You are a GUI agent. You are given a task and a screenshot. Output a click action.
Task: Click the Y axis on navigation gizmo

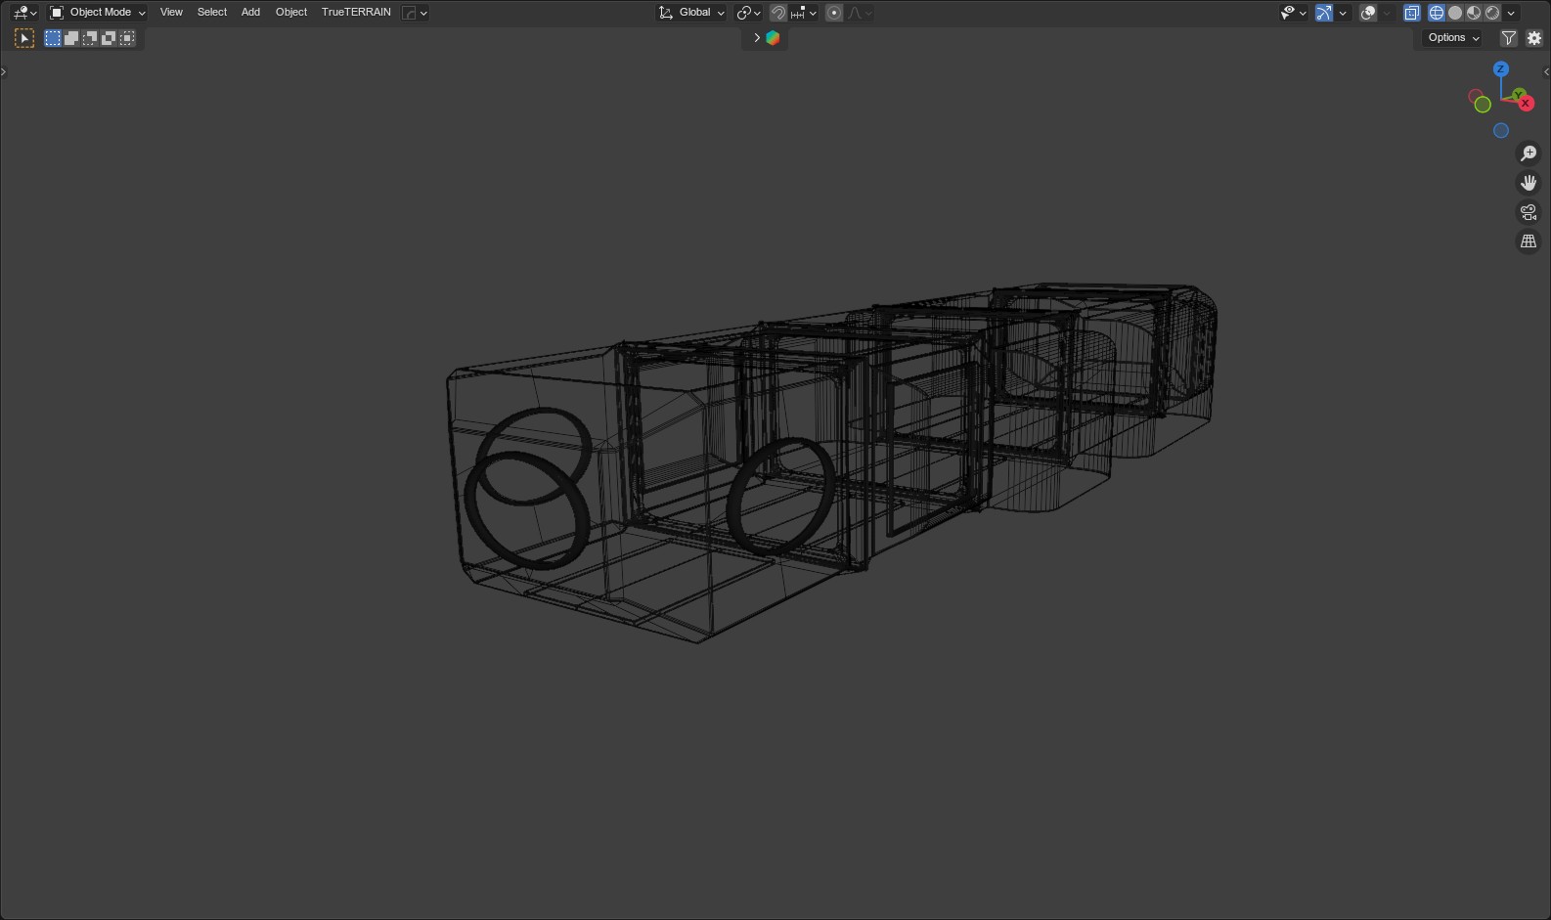coord(1518,95)
